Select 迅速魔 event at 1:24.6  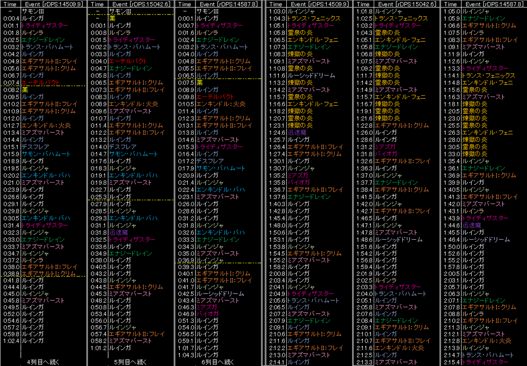pyautogui.click(x=297, y=132)
